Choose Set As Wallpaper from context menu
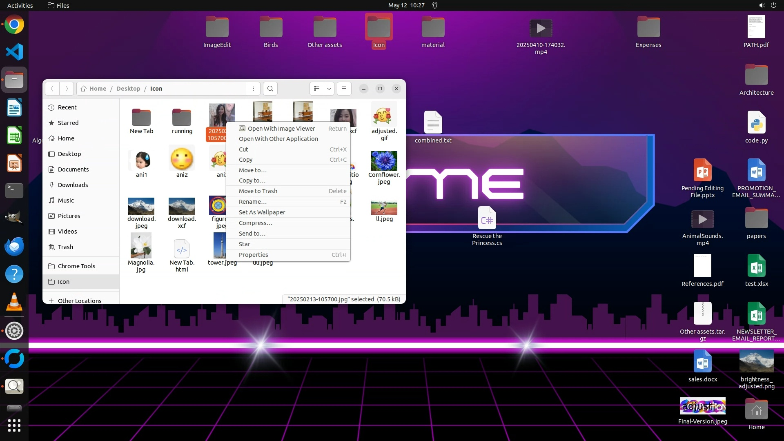This screenshot has height=441, width=784. (262, 212)
